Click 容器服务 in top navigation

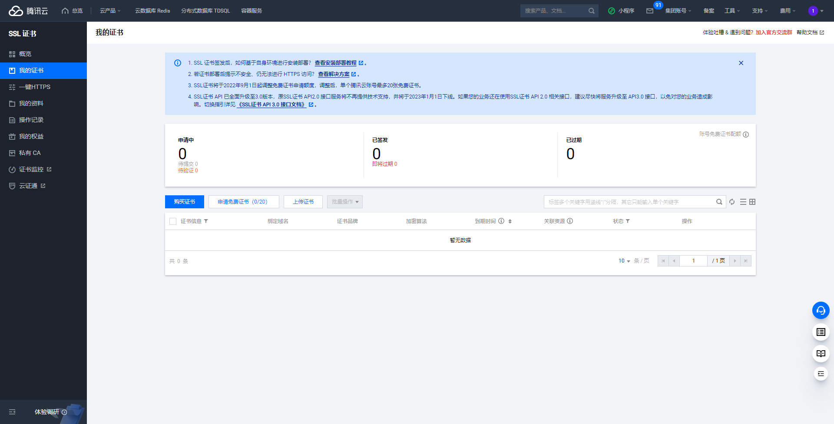(252, 11)
